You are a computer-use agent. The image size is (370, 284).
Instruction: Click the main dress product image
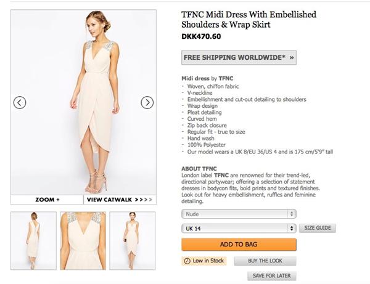83,102
